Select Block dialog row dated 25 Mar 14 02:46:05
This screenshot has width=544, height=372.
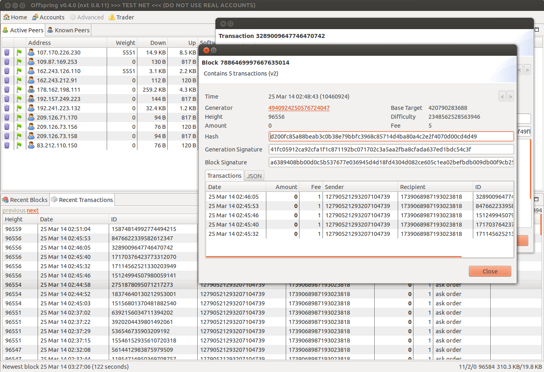[360, 197]
